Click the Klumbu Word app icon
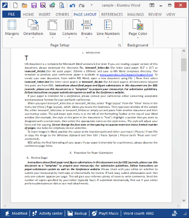This screenshot has width=189, height=218. pyautogui.click(x=5, y=5)
